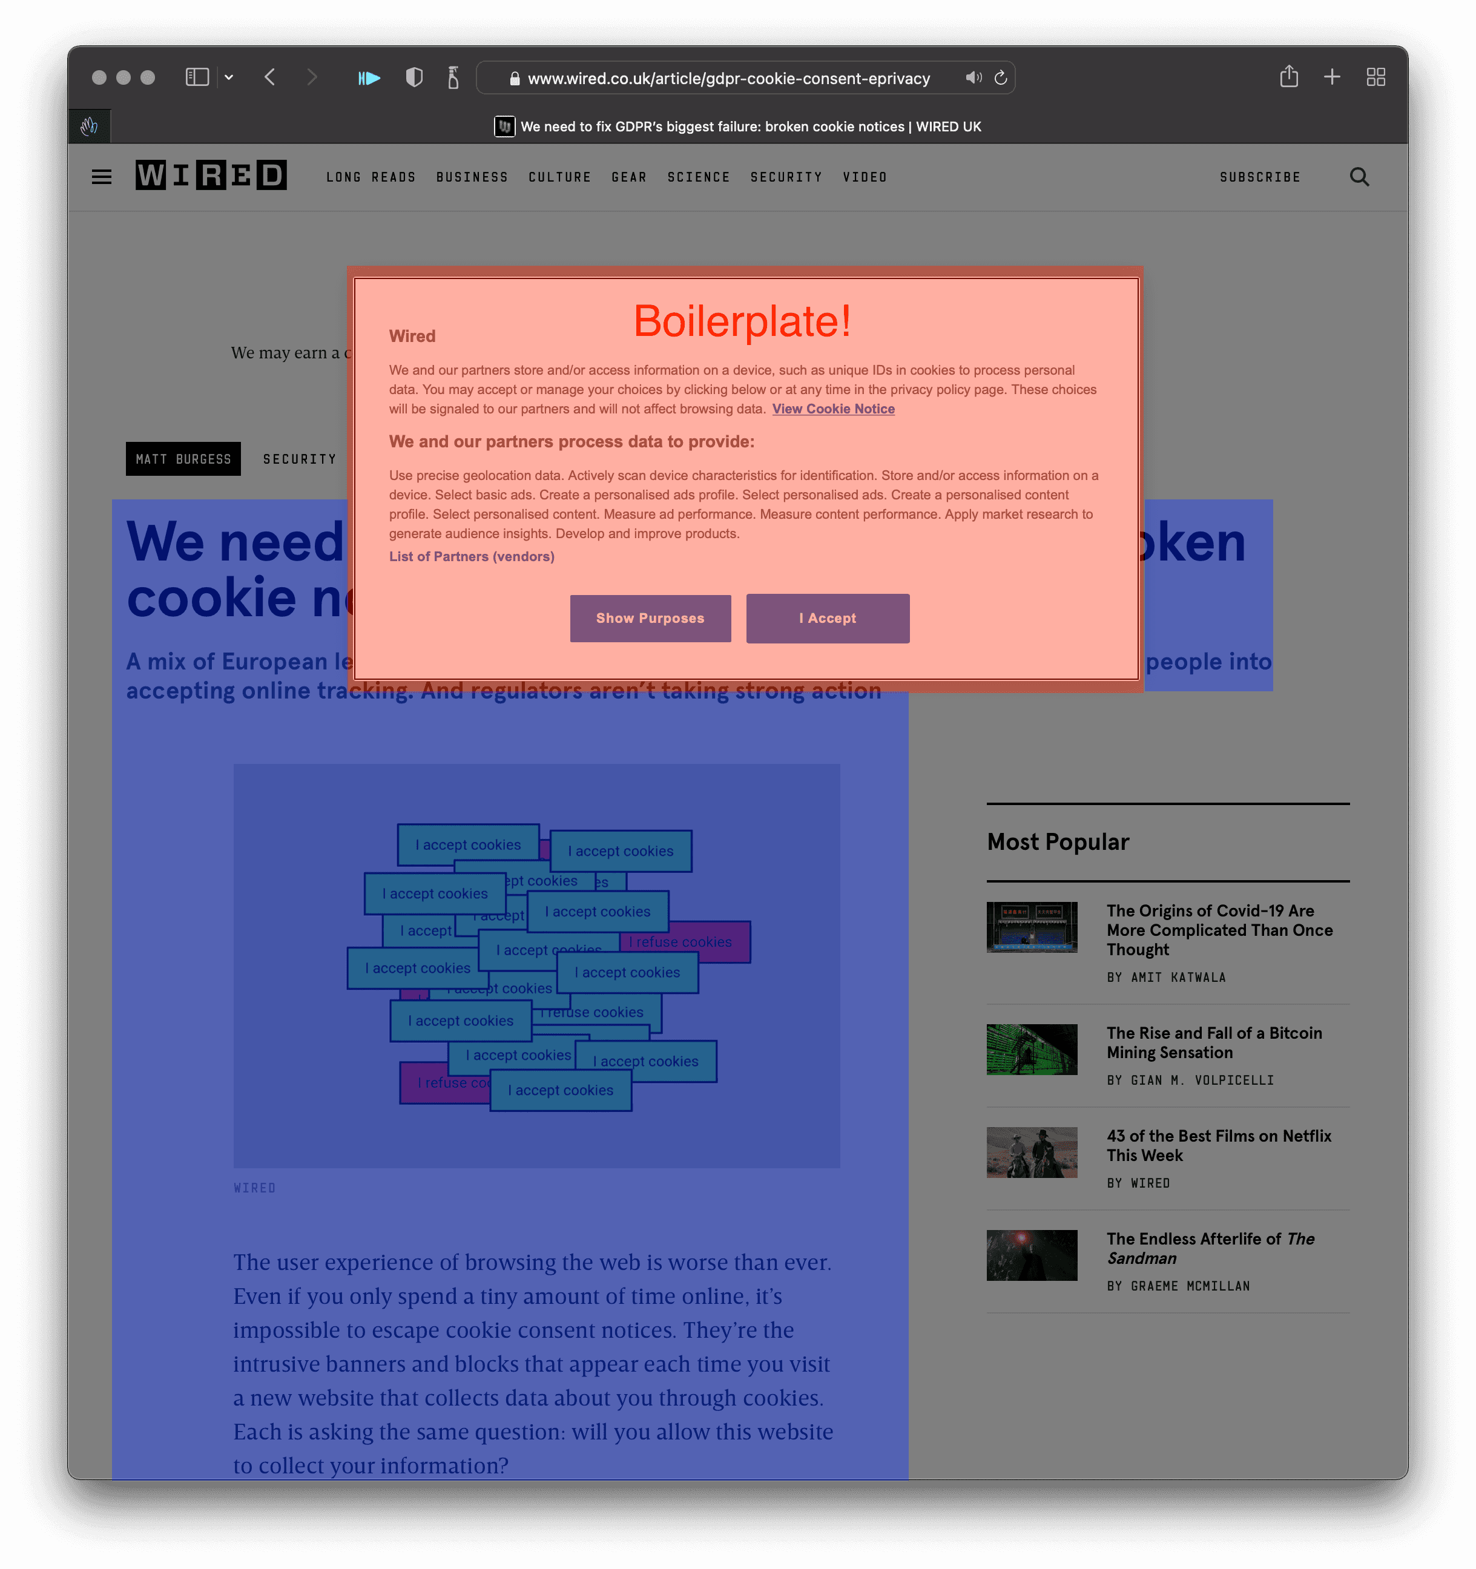Open 43 of the Best Films on Netflix

tap(1219, 1145)
